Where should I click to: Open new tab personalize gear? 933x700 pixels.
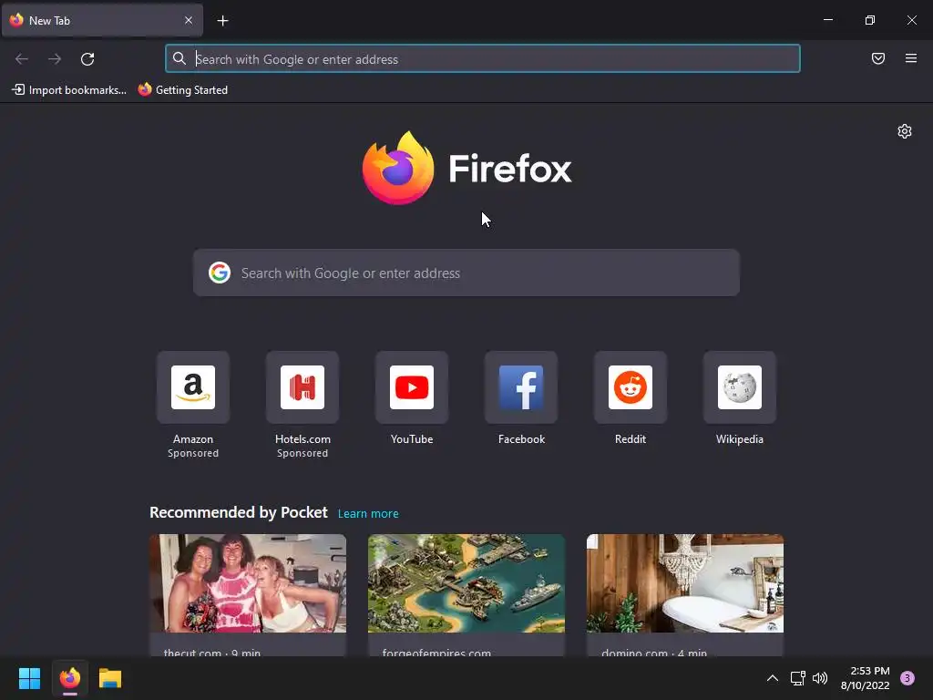[905, 131]
